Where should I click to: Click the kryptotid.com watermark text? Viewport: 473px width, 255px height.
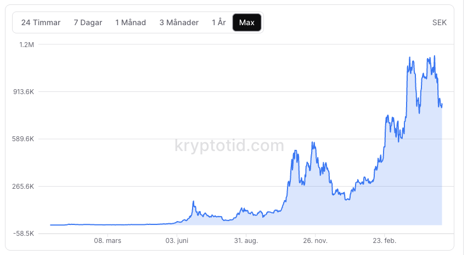(x=229, y=146)
